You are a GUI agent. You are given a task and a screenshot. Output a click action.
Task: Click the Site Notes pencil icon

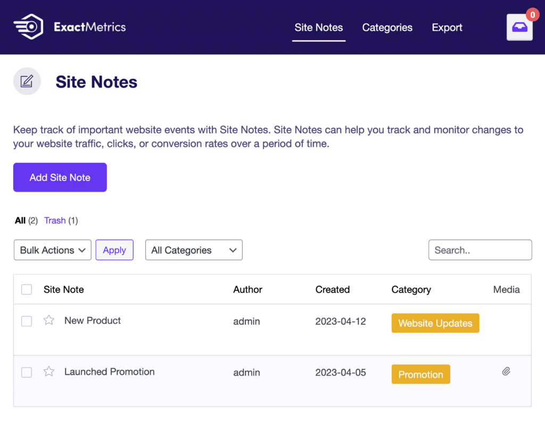click(27, 81)
